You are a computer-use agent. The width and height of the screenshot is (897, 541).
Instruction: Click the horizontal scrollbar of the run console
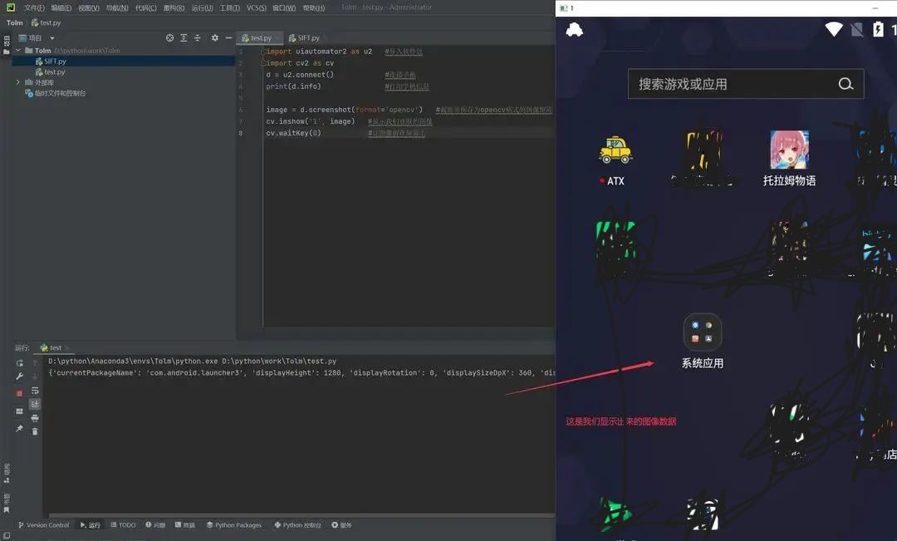coord(301,516)
